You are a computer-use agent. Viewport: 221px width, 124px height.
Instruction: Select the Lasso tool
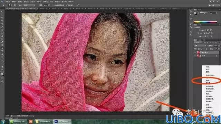tap(2, 18)
